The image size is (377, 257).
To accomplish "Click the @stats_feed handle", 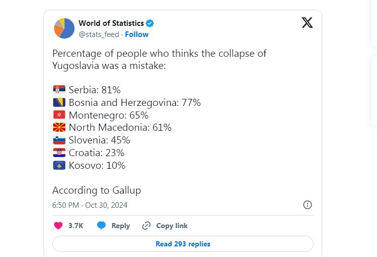I will click(x=98, y=34).
